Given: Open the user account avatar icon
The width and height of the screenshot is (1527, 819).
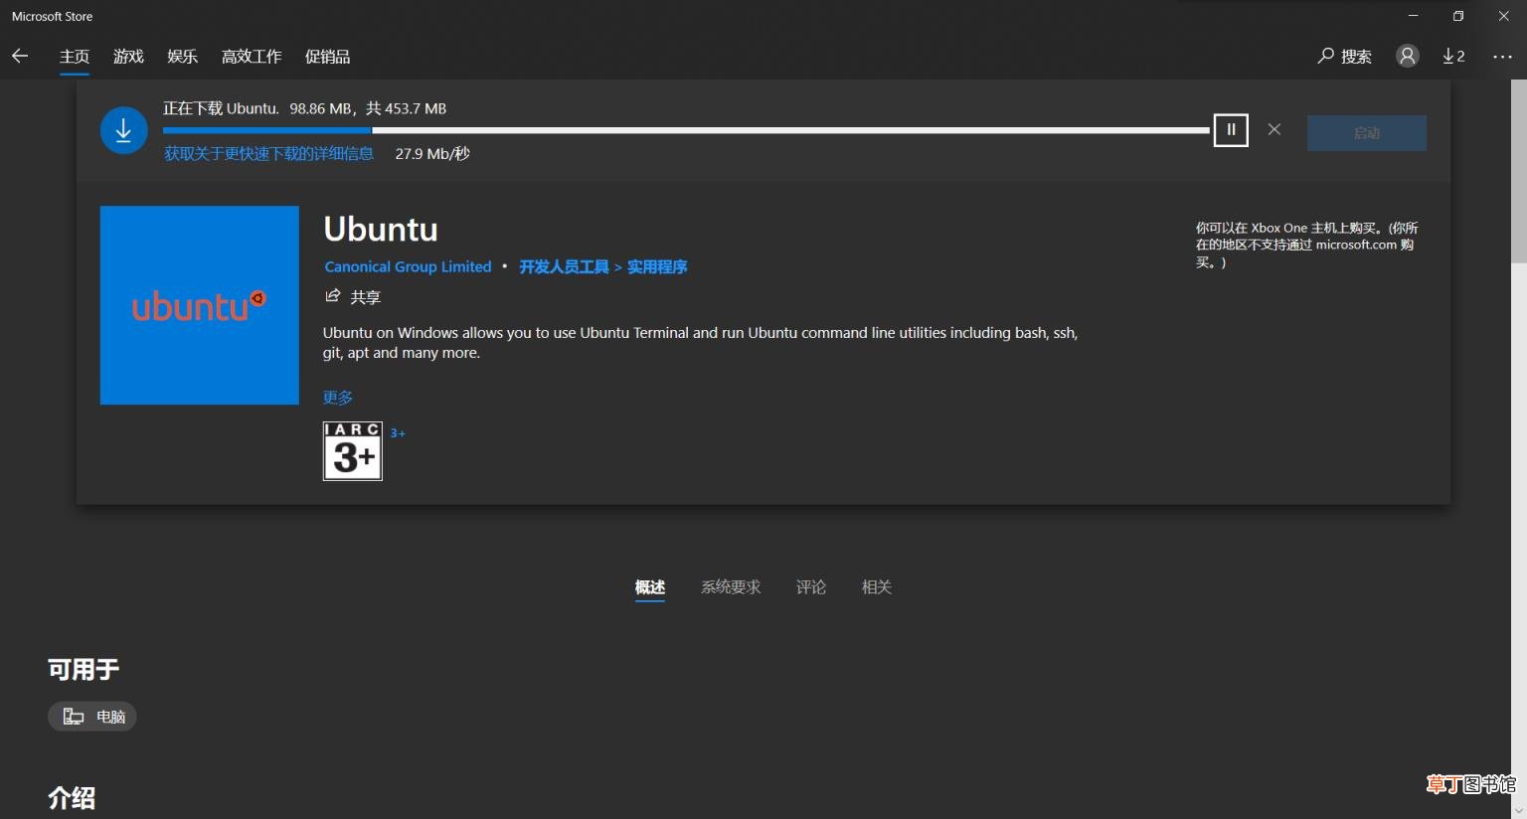Looking at the screenshot, I should pos(1407,56).
